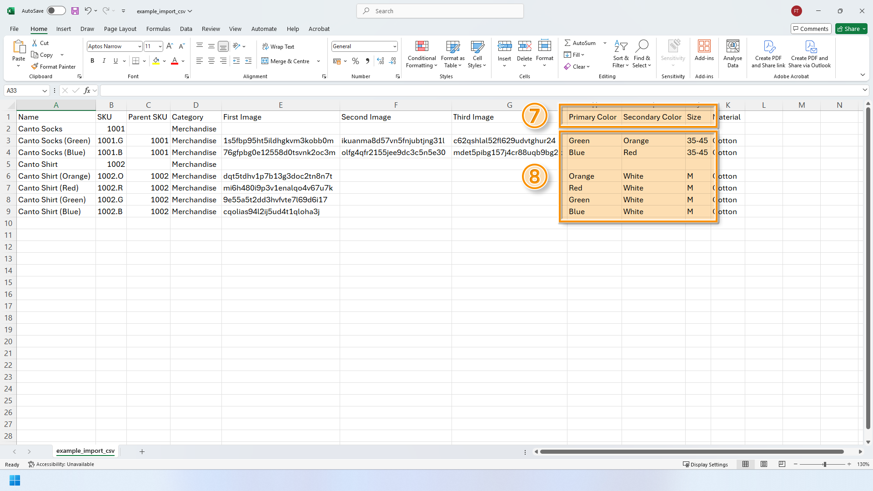The height and width of the screenshot is (491, 873).
Task: Toggle Wrap Text for cells
Action: (278, 46)
